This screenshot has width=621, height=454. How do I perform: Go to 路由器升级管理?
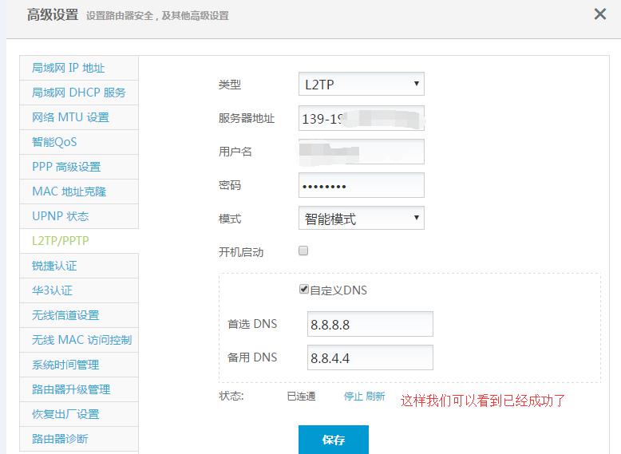pos(79,389)
